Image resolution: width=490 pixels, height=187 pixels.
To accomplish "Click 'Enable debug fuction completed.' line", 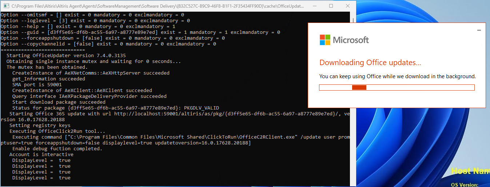I will pyautogui.click(x=57, y=148).
